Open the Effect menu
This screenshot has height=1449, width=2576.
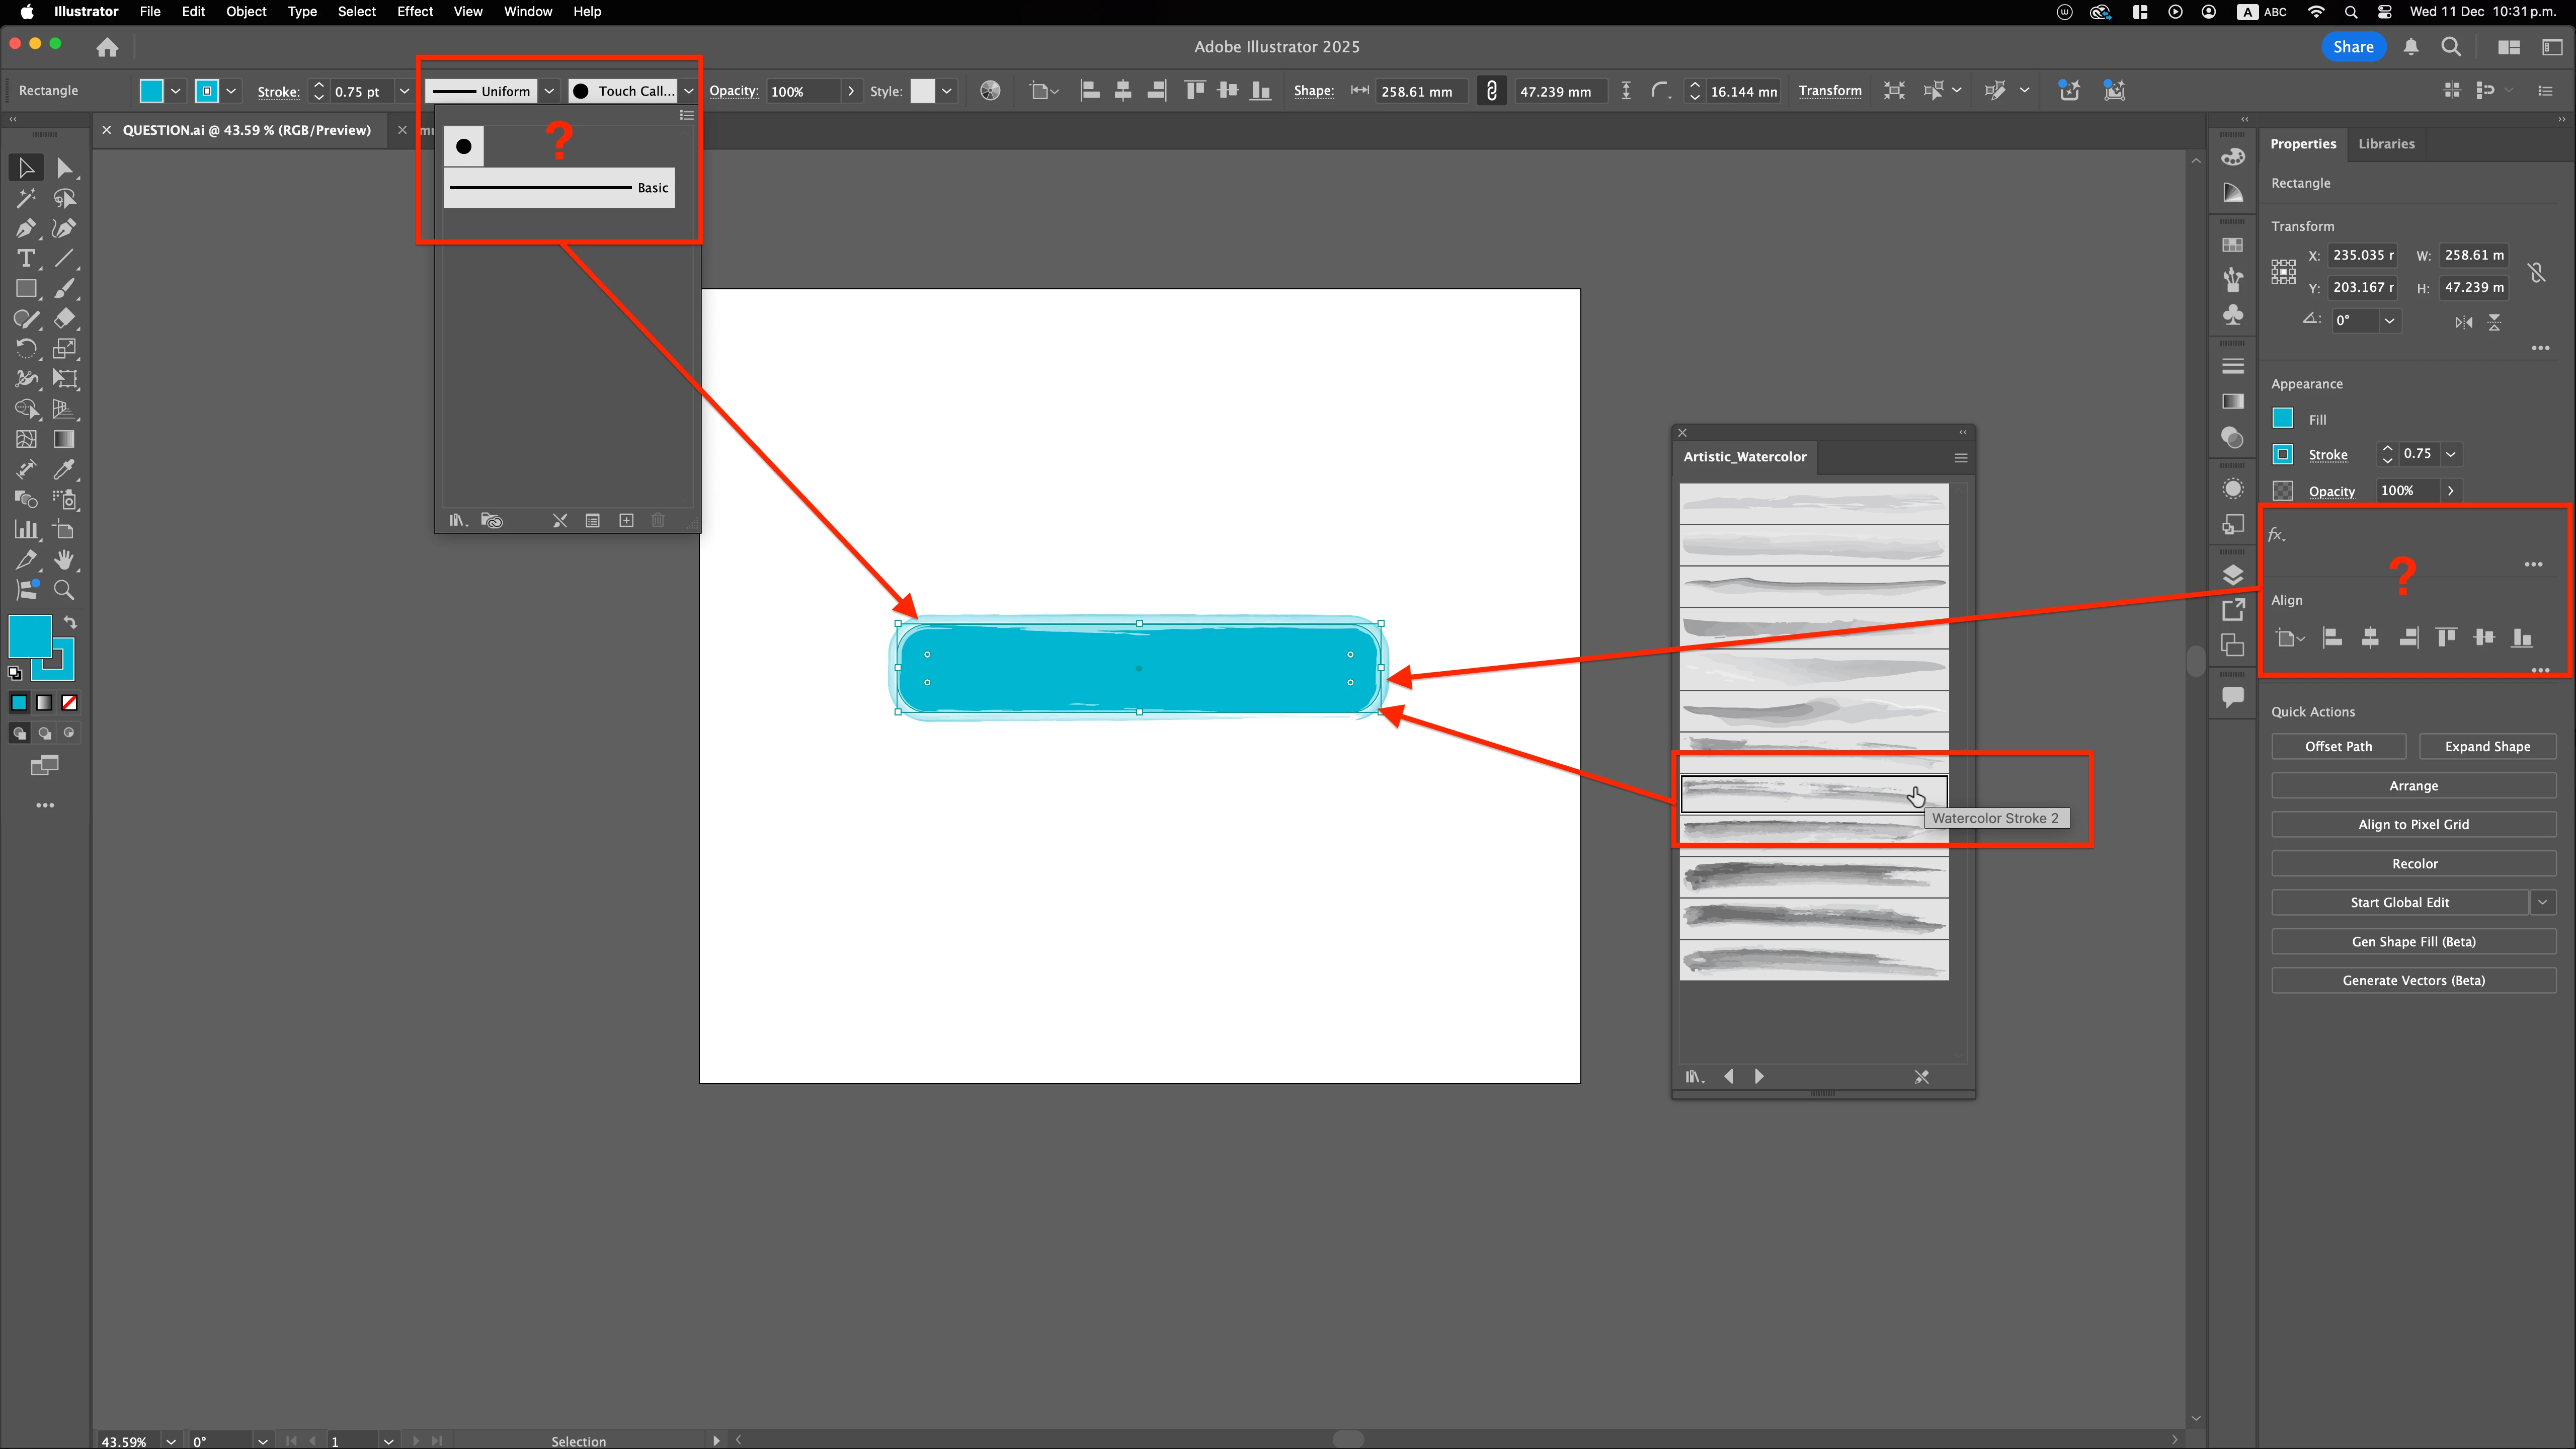[414, 12]
